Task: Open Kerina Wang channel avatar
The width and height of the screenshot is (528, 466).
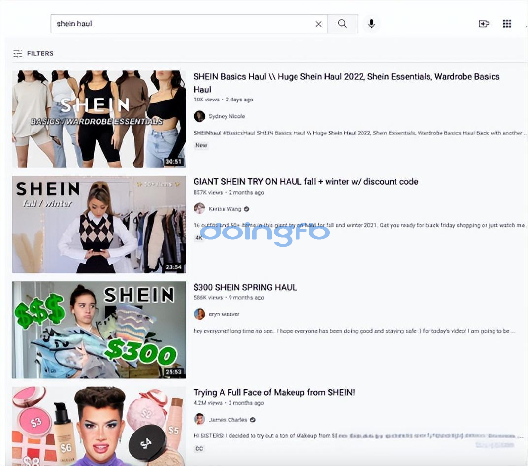Action: (199, 209)
